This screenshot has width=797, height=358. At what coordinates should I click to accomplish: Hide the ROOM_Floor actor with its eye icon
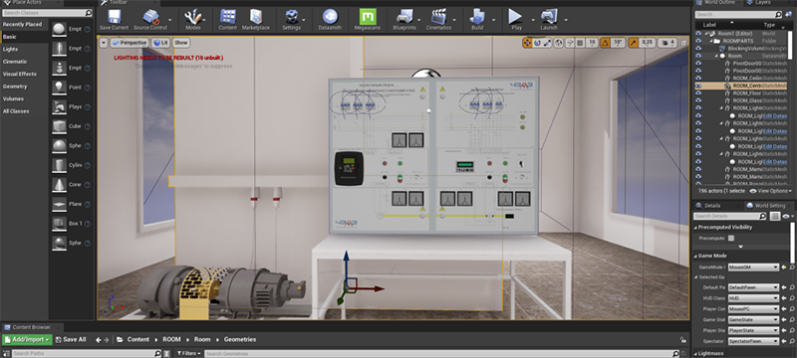tap(698, 93)
